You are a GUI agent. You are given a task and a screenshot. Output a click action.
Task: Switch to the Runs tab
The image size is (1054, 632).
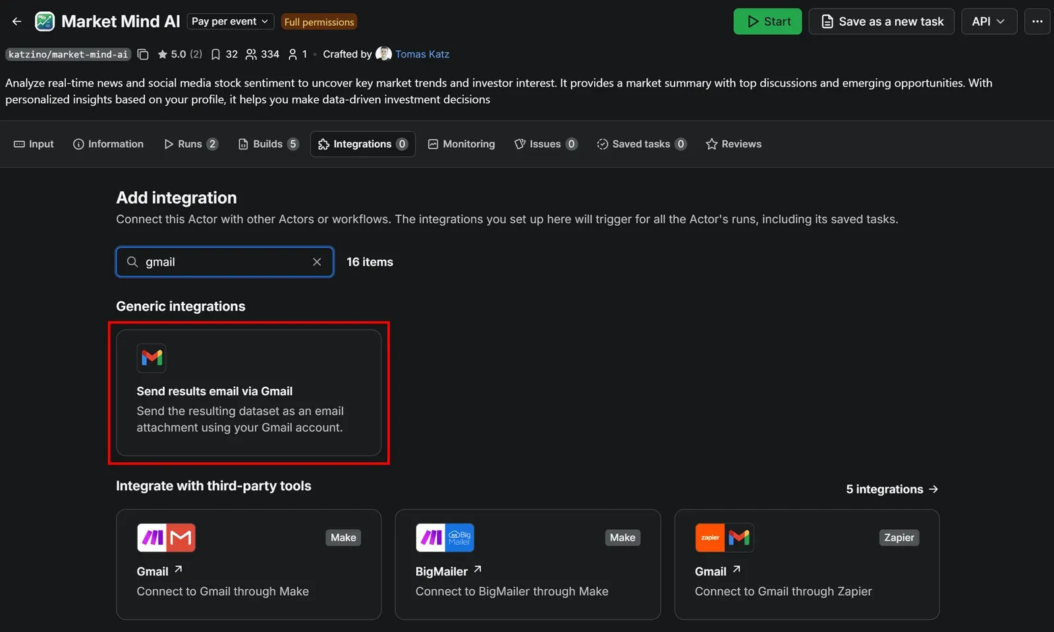tap(190, 144)
